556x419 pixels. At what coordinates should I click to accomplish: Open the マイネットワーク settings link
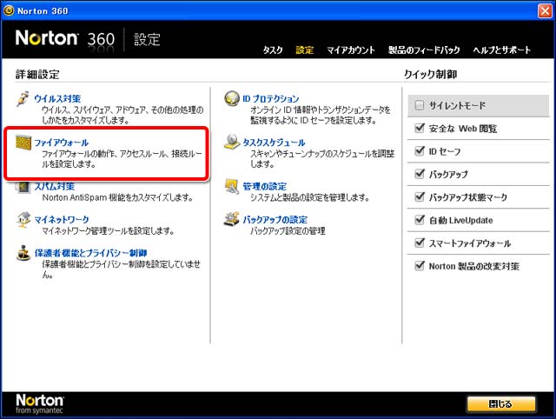click(x=62, y=220)
